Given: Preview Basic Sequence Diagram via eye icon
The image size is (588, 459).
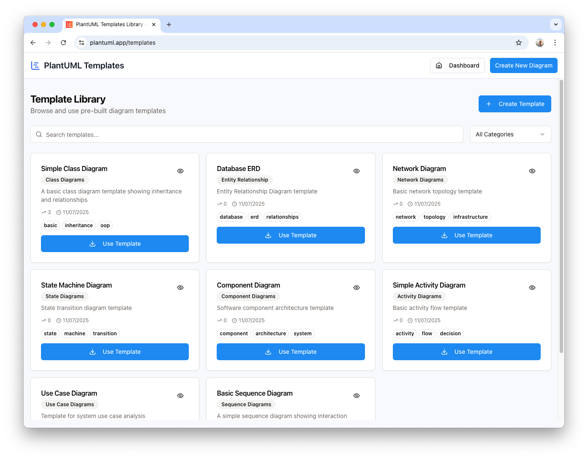Looking at the screenshot, I should tap(357, 396).
